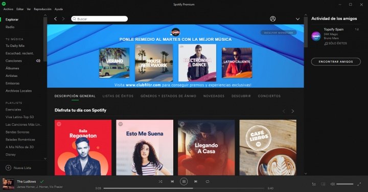The width and height of the screenshot is (368, 192).
Task: Click the Ocultar Mensajes button
Action: click(279, 33)
